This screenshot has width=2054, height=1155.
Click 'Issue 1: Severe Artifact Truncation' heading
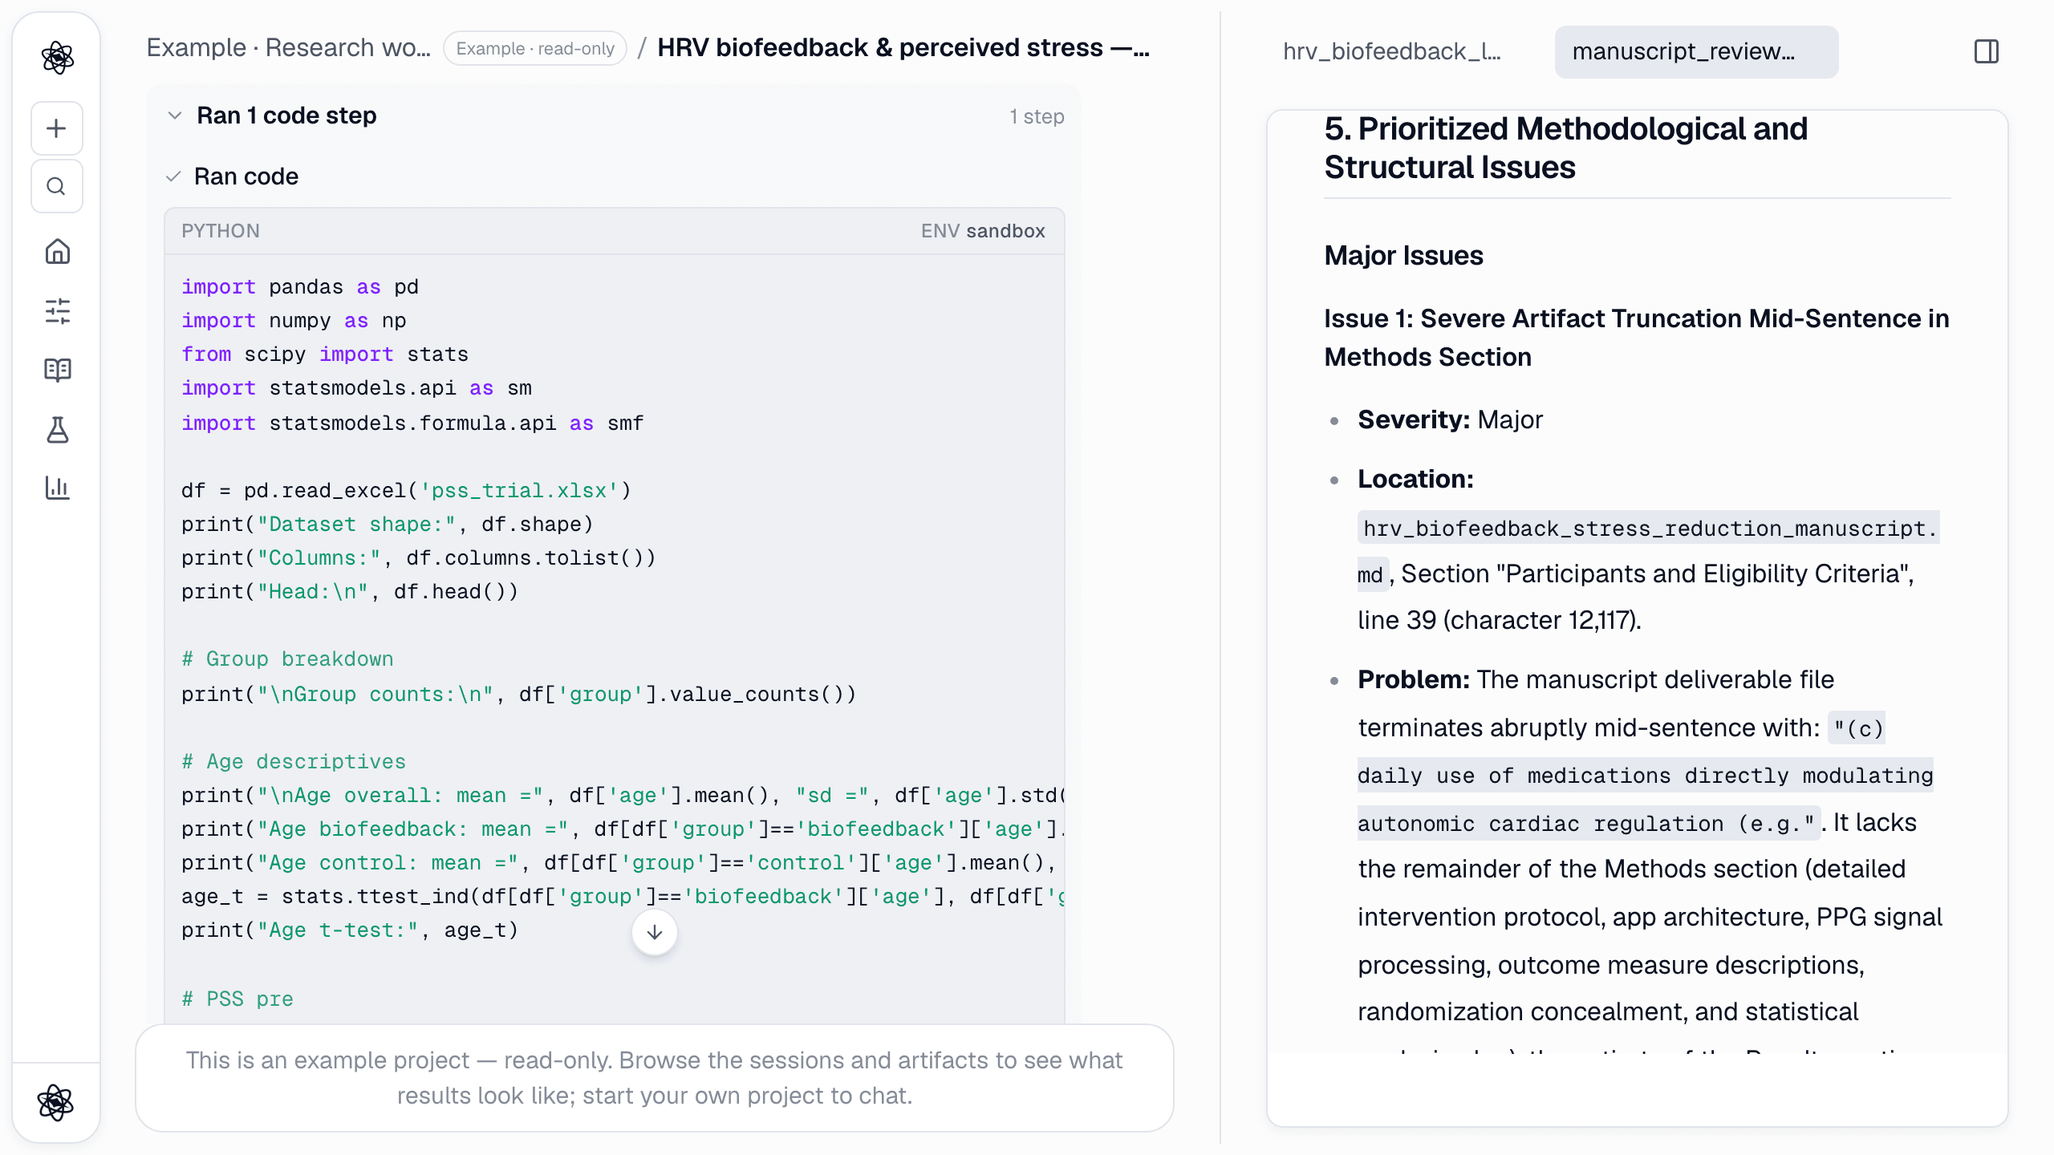click(1636, 338)
